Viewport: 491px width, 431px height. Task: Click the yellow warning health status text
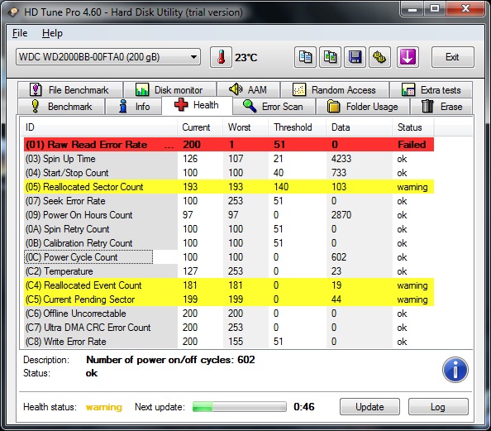104,407
